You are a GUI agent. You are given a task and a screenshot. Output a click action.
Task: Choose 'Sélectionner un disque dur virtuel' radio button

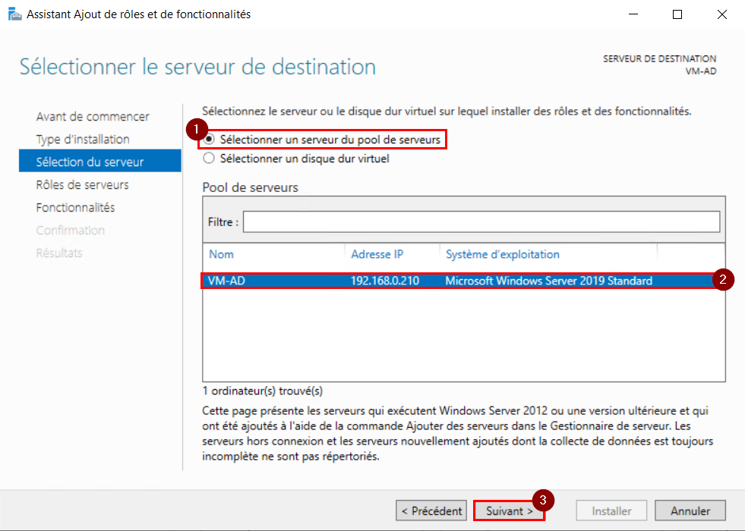209,159
